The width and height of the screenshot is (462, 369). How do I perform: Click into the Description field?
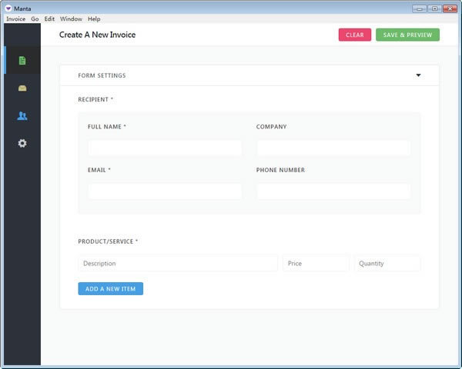(x=178, y=264)
